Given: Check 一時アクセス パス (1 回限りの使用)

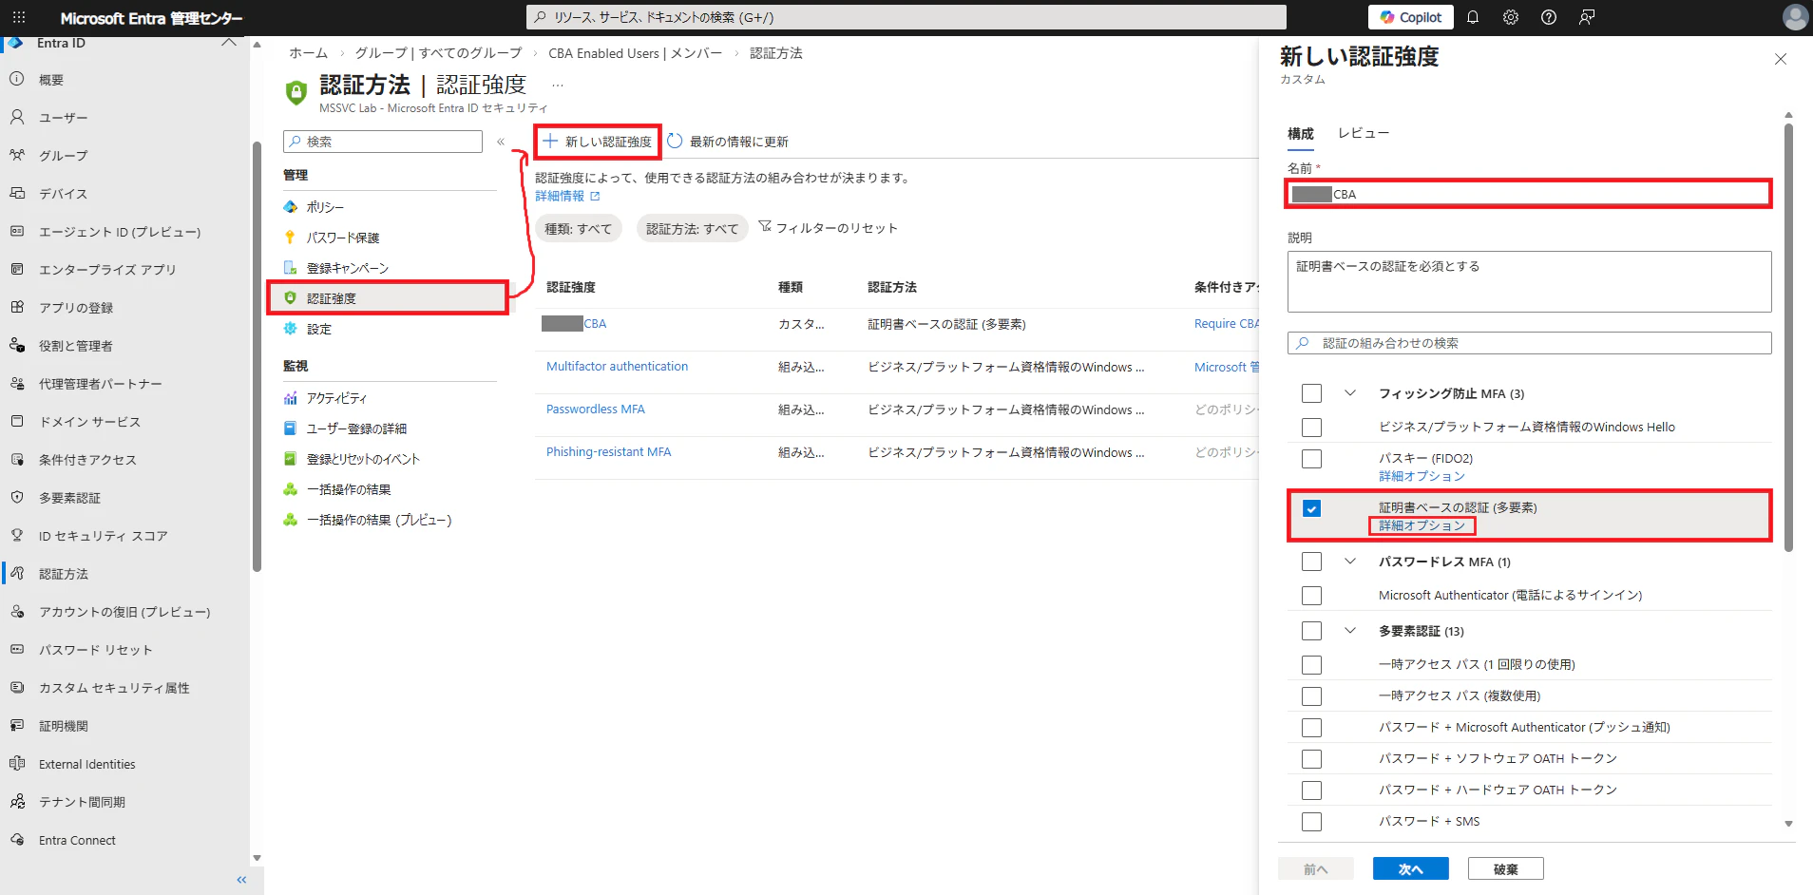Looking at the screenshot, I should click(1311, 665).
